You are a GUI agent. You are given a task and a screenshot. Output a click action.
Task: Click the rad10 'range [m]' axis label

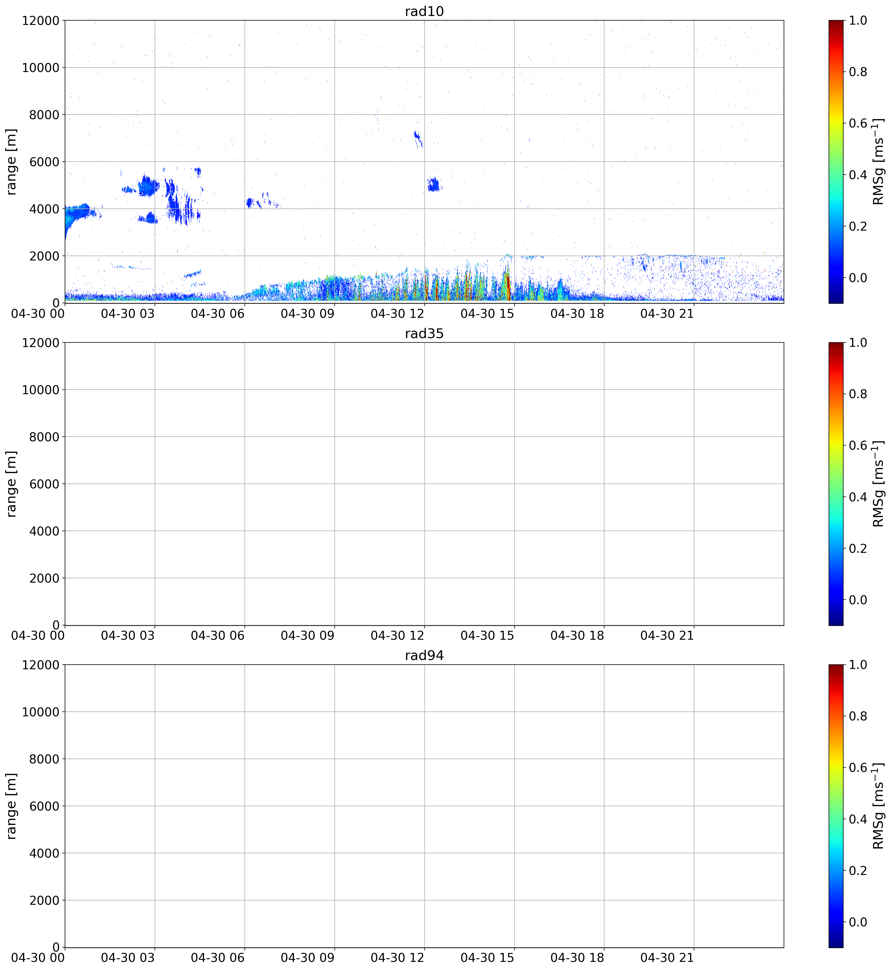11,162
